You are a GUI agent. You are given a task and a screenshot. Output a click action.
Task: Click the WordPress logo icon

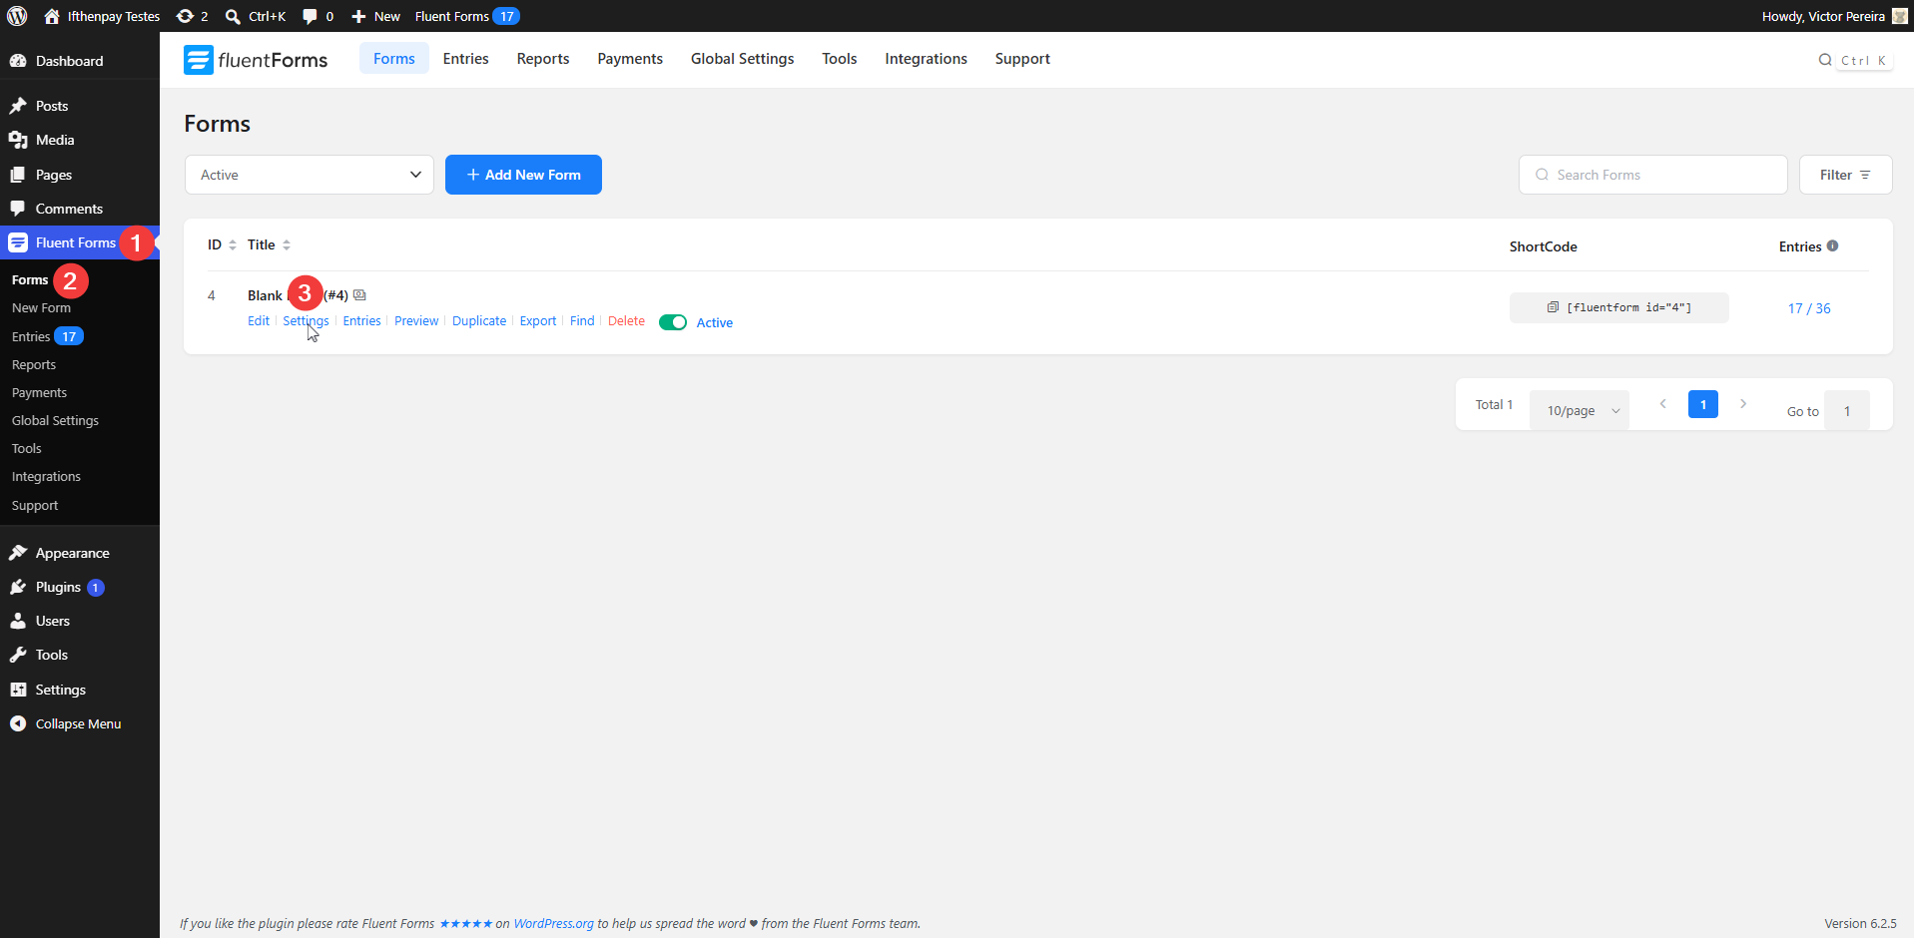coord(17,16)
